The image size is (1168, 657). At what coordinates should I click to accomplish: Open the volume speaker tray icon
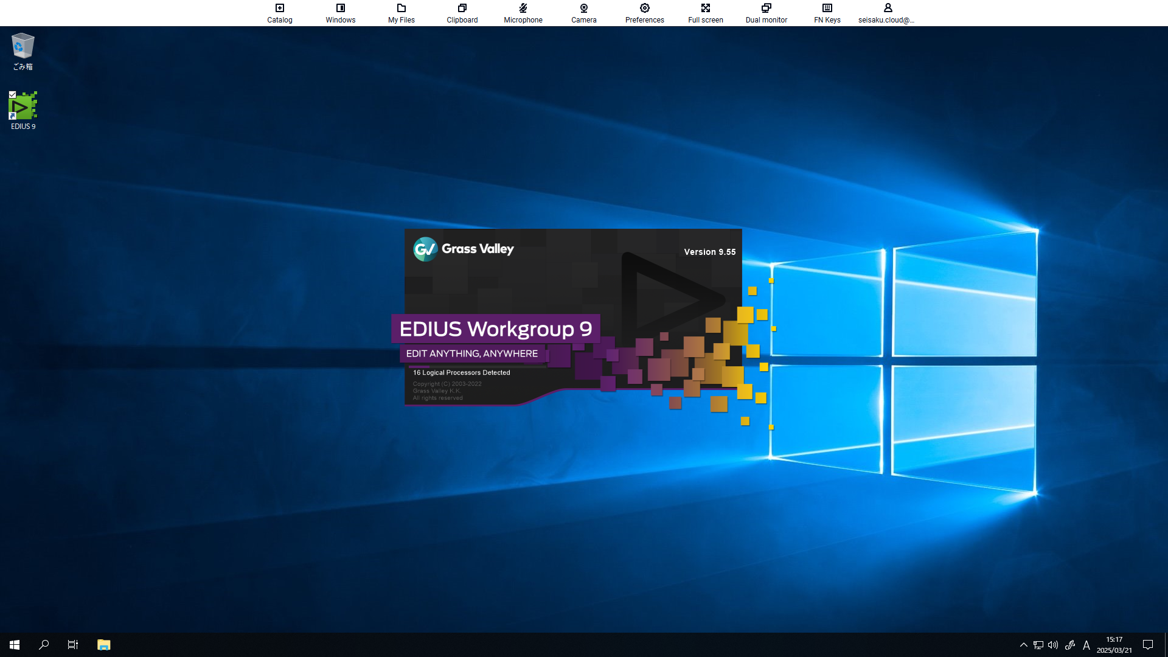tap(1053, 645)
